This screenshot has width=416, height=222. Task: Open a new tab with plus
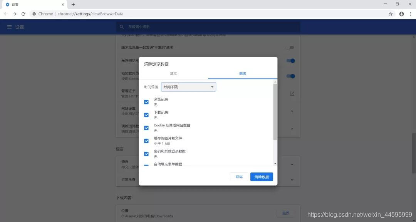coord(73,5)
